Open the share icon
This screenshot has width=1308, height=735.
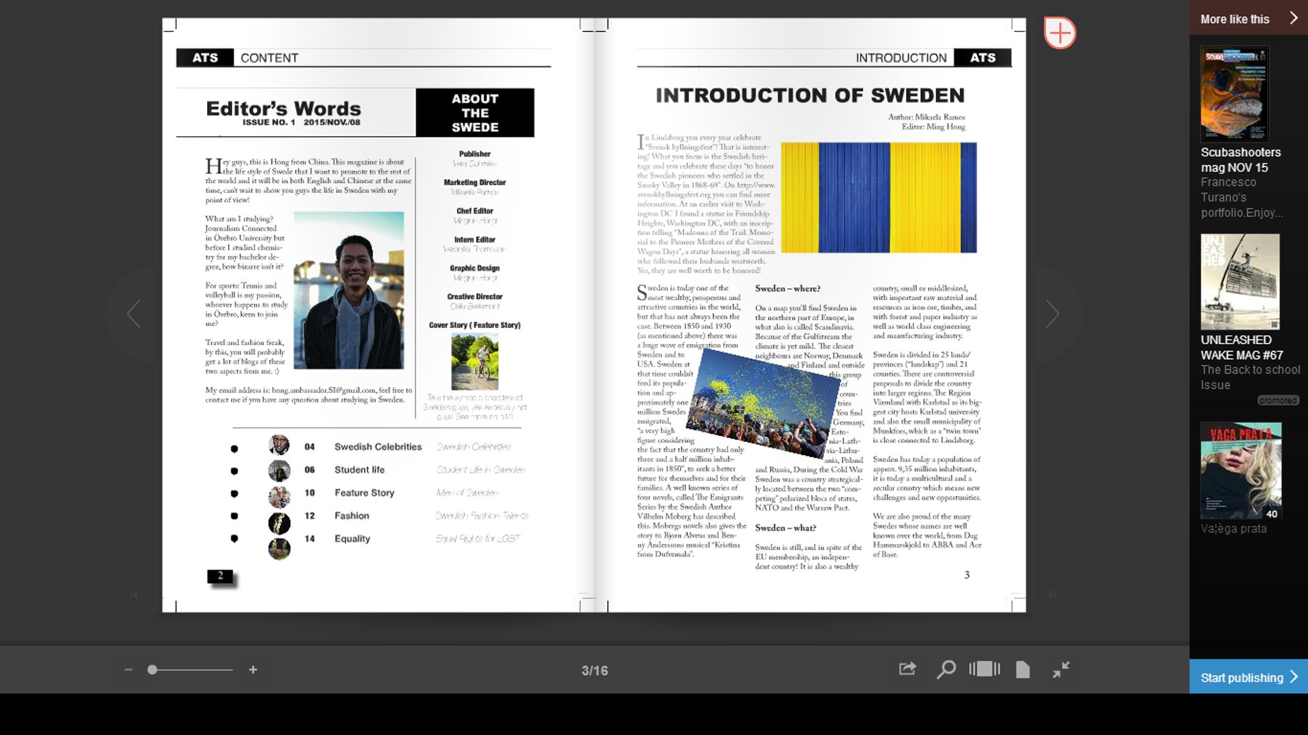(x=907, y=669)
